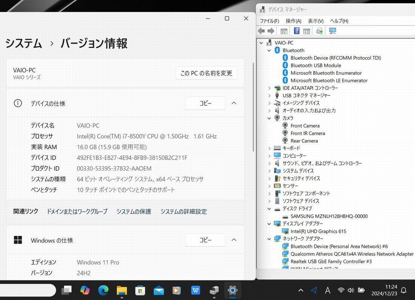Switch to Device Manager via taskbar icon
415x300 pixels.
pyautogui.click(x=214, y=290)
